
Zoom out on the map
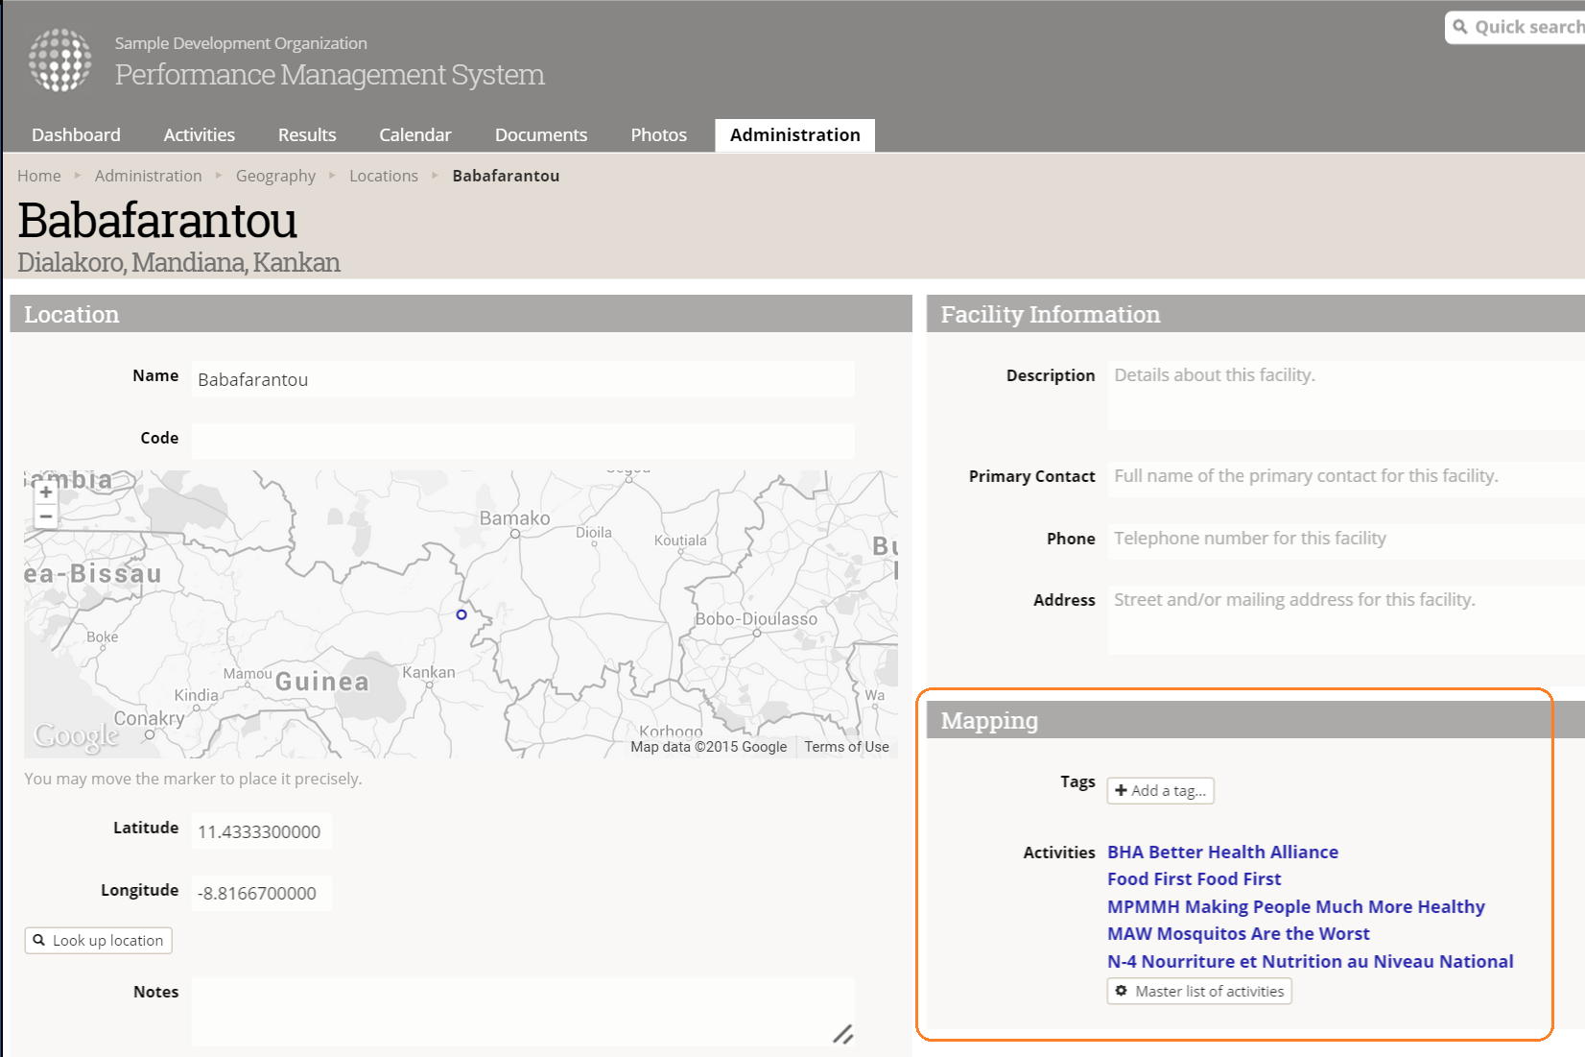[x=45, y=516]
